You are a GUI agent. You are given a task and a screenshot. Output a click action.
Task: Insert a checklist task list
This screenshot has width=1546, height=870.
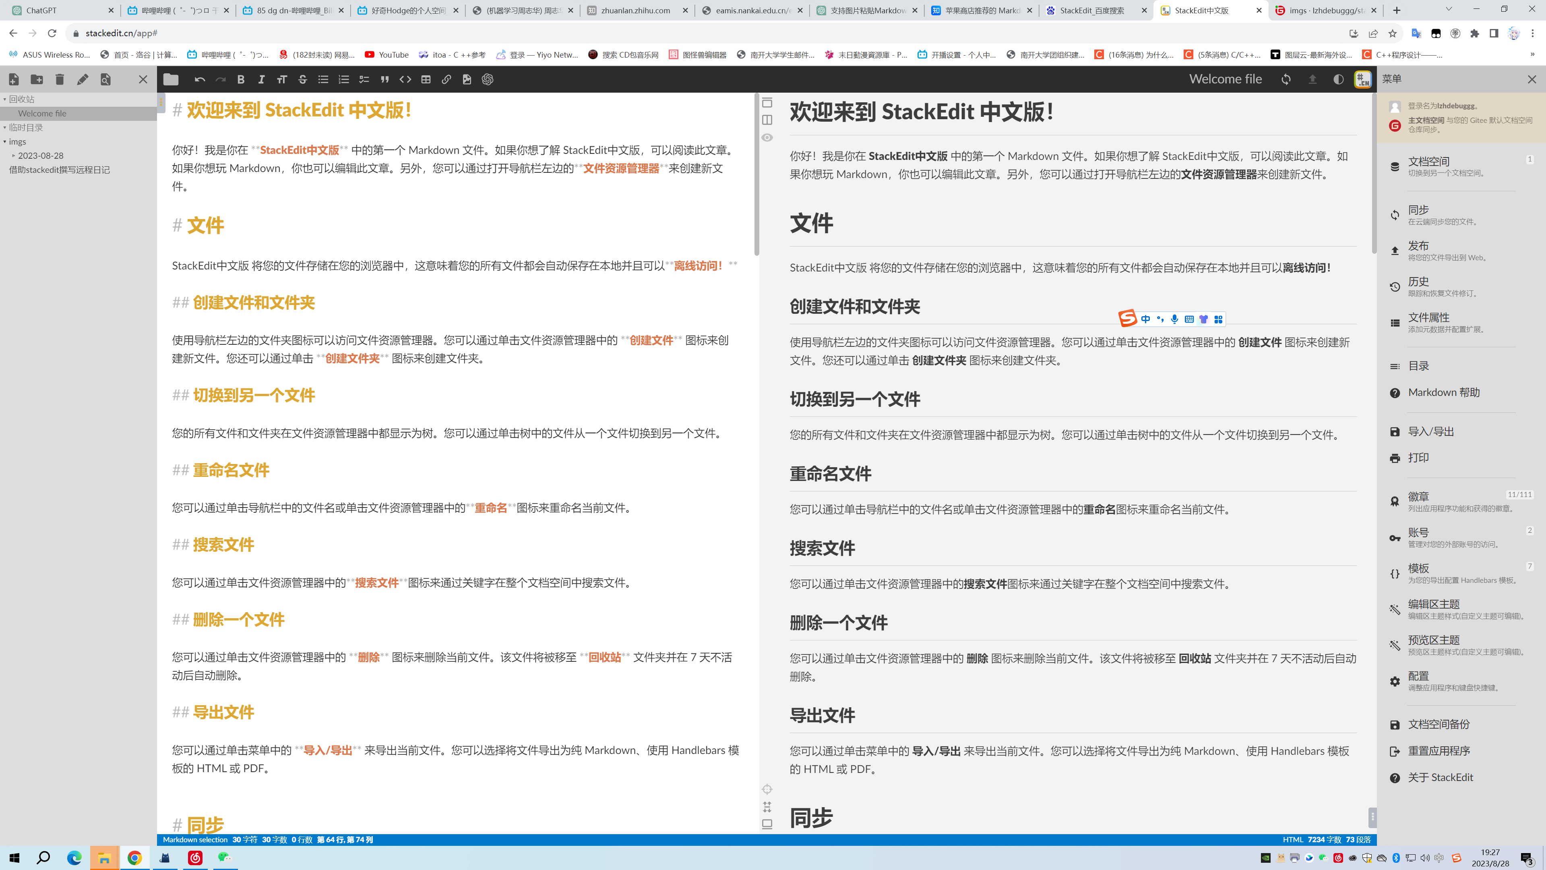[x=364, y=79]
